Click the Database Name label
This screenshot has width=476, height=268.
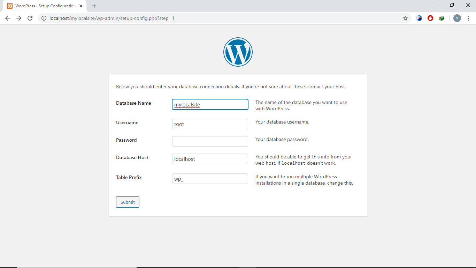coord(133,103)
